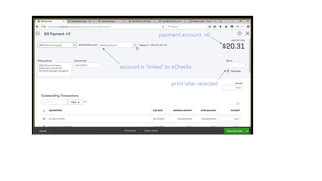
Task: Switch to the Bill Payment browser tab
Action: pos(50,21)
